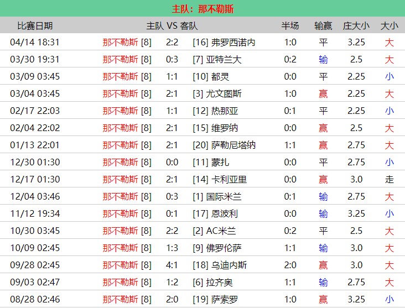This screenshot has width=405, height=308.
Task: Open the 佛罗伦萨 team link
Action: click(224, 248)
